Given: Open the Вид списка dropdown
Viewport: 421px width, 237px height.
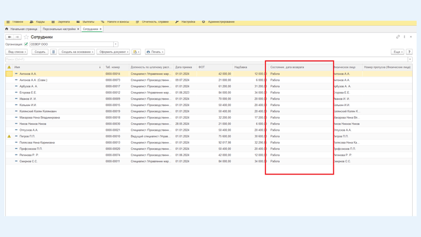Looking at the screenshot, I should [17, 52].
